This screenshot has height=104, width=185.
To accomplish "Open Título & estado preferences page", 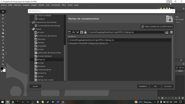I will (x=44, y=15).
